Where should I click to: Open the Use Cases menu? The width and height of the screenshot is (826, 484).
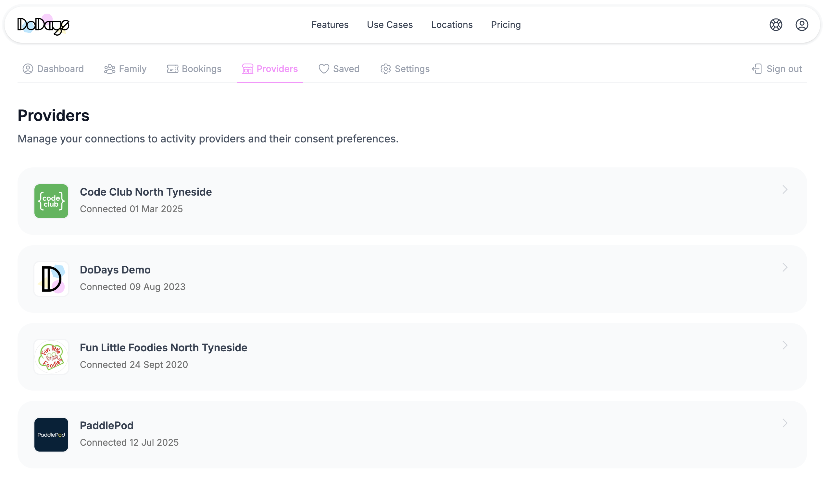click(x=390, y=25)
